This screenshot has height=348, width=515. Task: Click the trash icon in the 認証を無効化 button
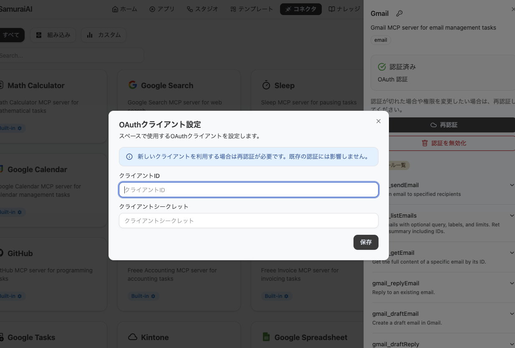tap(425, 143)
